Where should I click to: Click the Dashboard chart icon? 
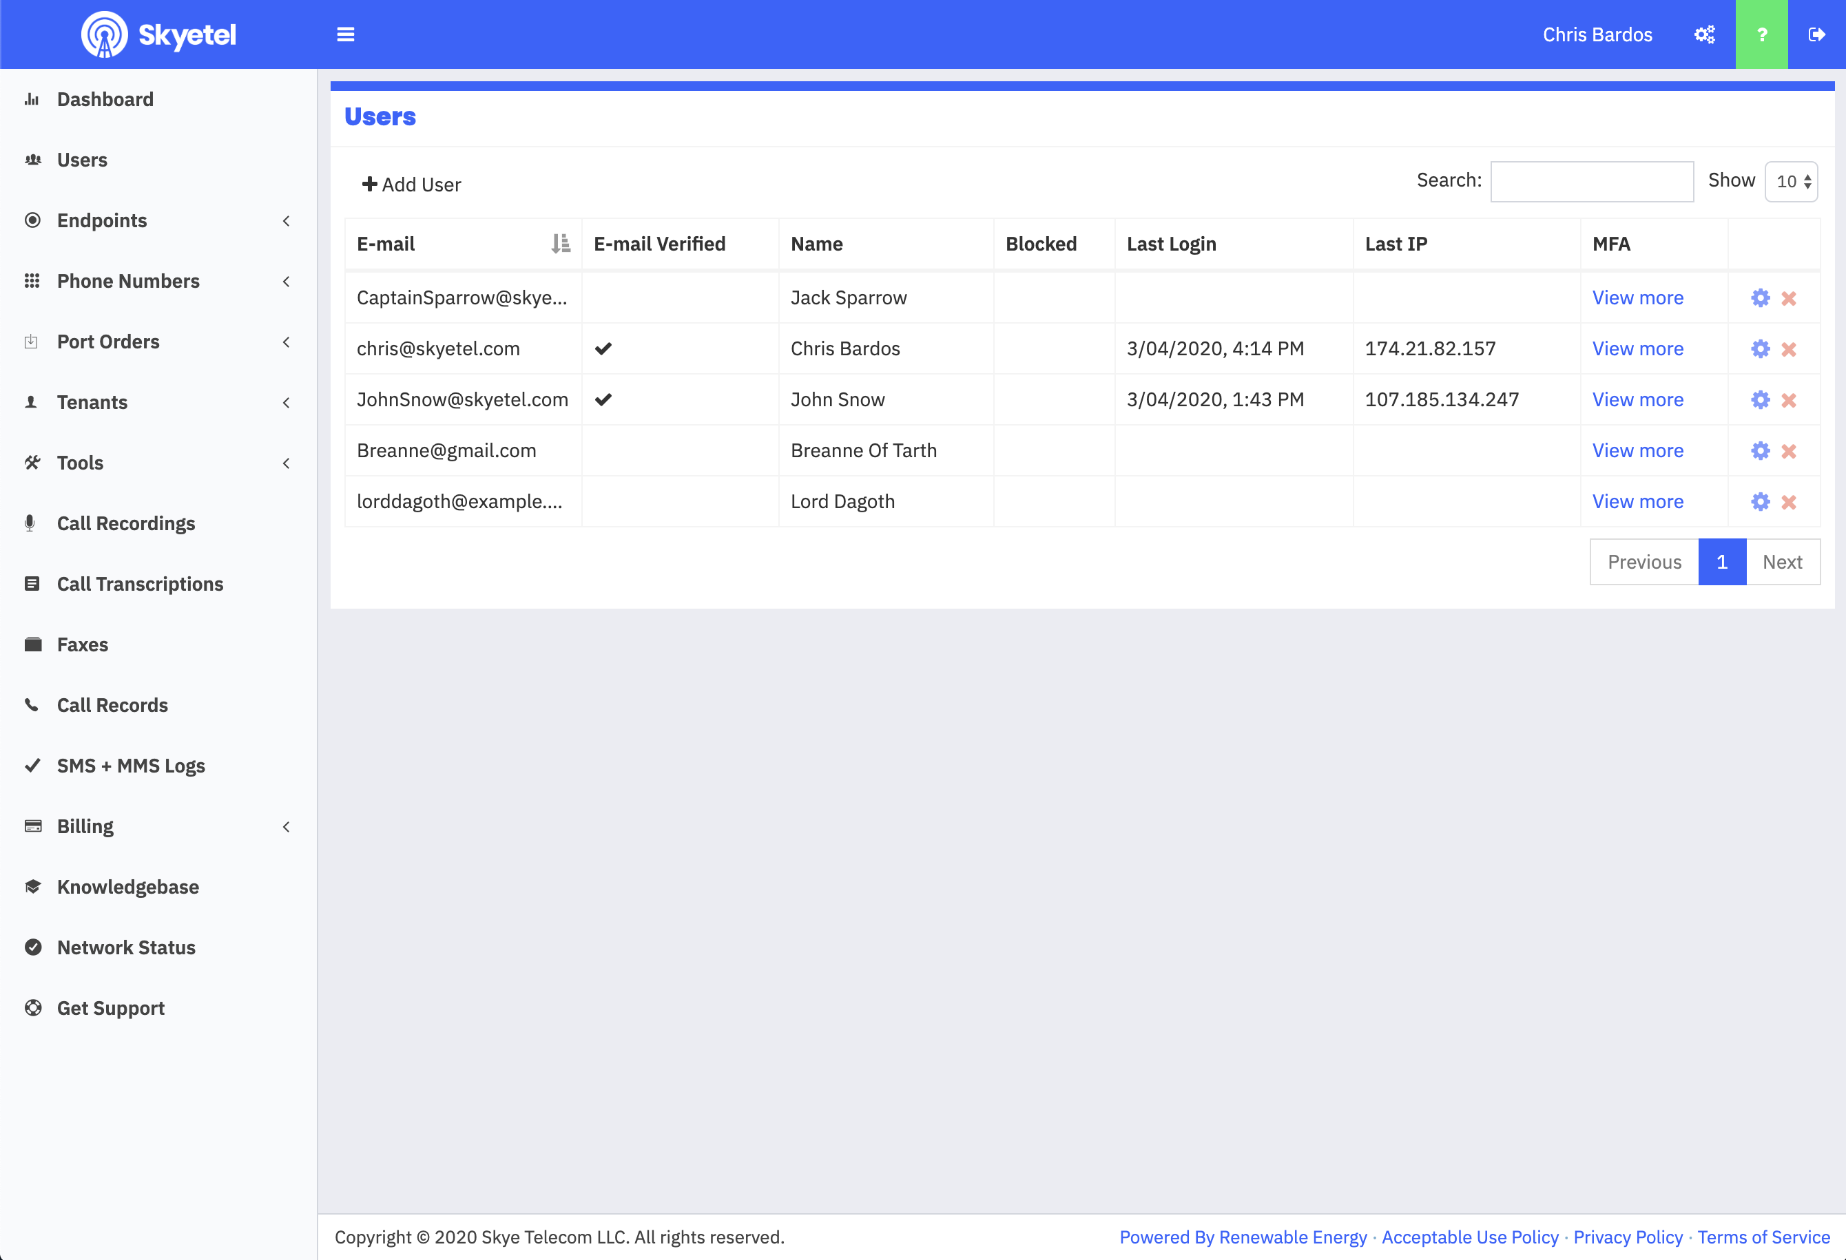[32, 99]
